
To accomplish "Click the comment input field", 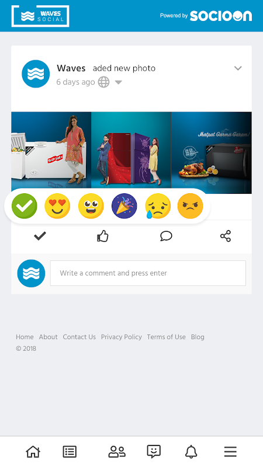I will point(148,273).
